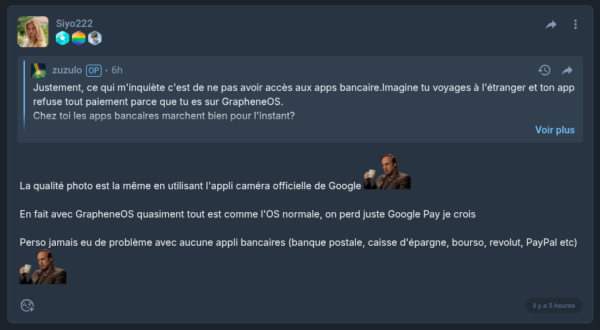Viewport: 600px width, 330px height.
Task: Click coffee-drinking sticker at bottom of post
Action: pyautogui.click(x=43, y=267)
